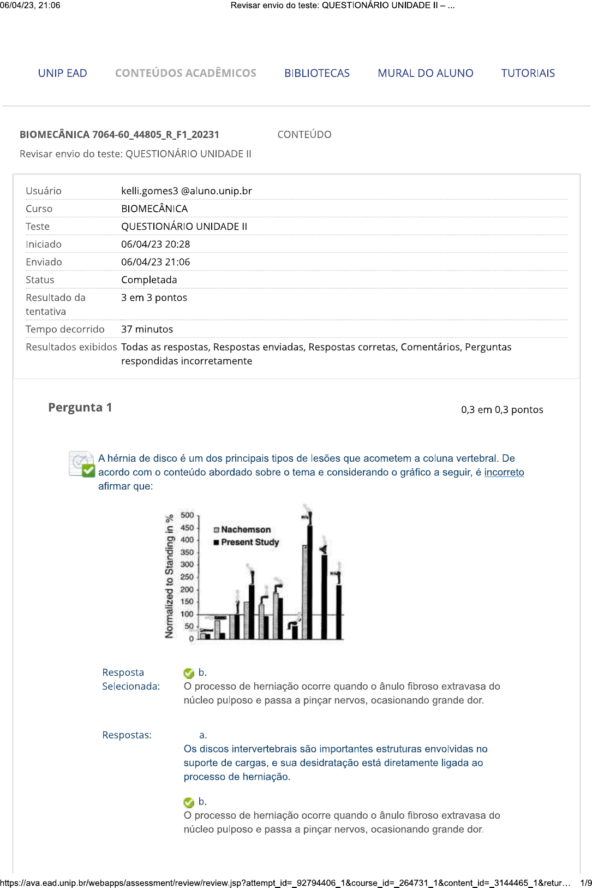Viewport: 592px width, 888px height.
Task: Click the Present Study legend square
Action: click(217, 543)
